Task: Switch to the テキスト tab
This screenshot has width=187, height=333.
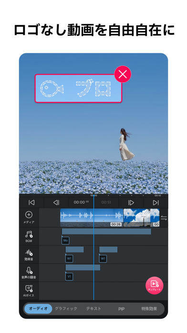Action: (x=93, y=309)
